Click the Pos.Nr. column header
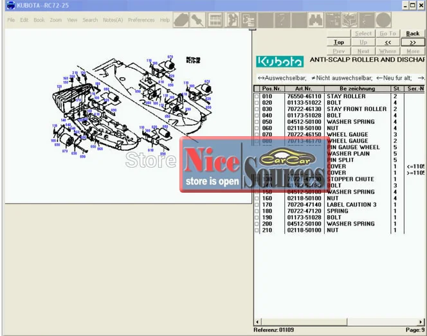Image resolution: width=427 pixels, height=336 pixels. 271,89
